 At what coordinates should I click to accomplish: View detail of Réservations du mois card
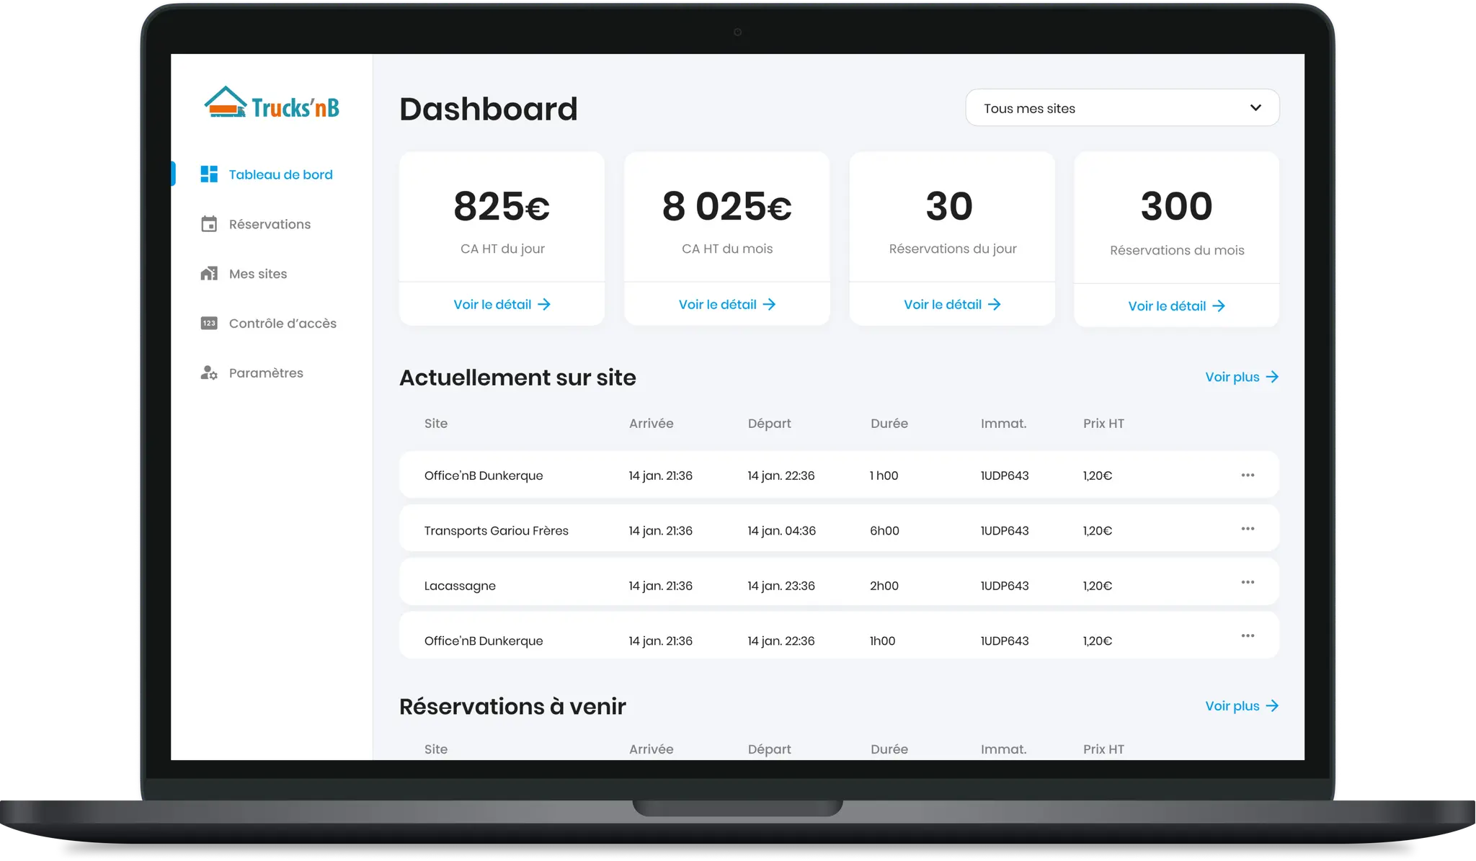1176,306
